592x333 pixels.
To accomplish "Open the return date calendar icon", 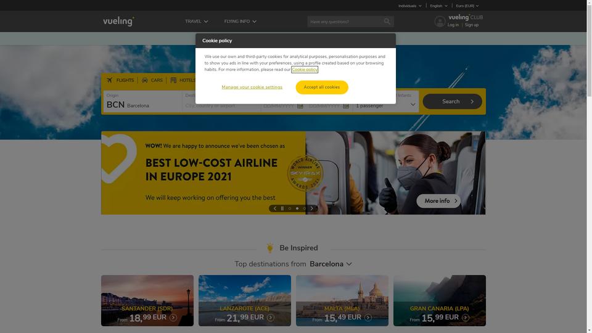I will pyautogui.click(x=346, y=105).
